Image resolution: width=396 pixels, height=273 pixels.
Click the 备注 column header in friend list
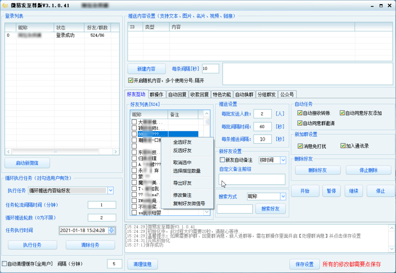[183, 115]
